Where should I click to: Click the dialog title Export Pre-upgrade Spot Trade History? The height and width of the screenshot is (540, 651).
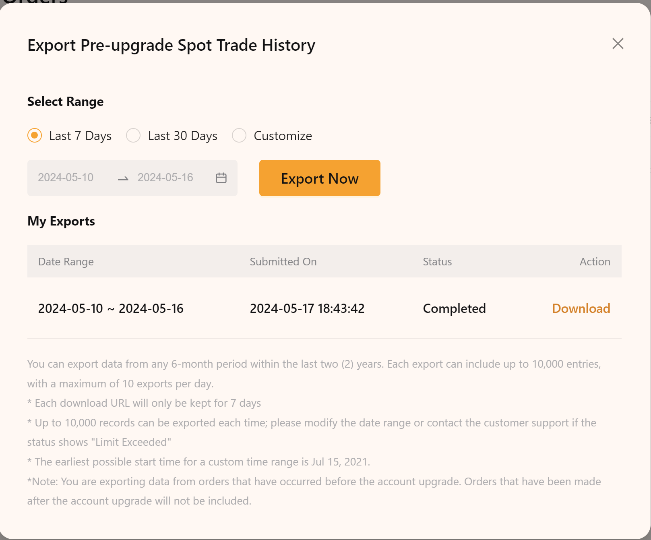pyautogui.click(x=171, y=45)
